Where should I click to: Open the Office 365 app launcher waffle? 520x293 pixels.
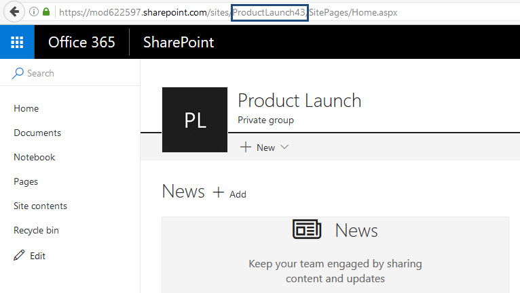click(x=17, y=42)
